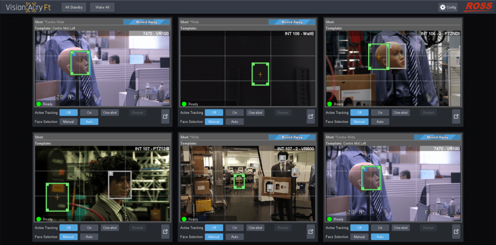Set Face Selection to Auto for INT 106 - WallE
The image size is (496, 245).
(x=234, y=122)
